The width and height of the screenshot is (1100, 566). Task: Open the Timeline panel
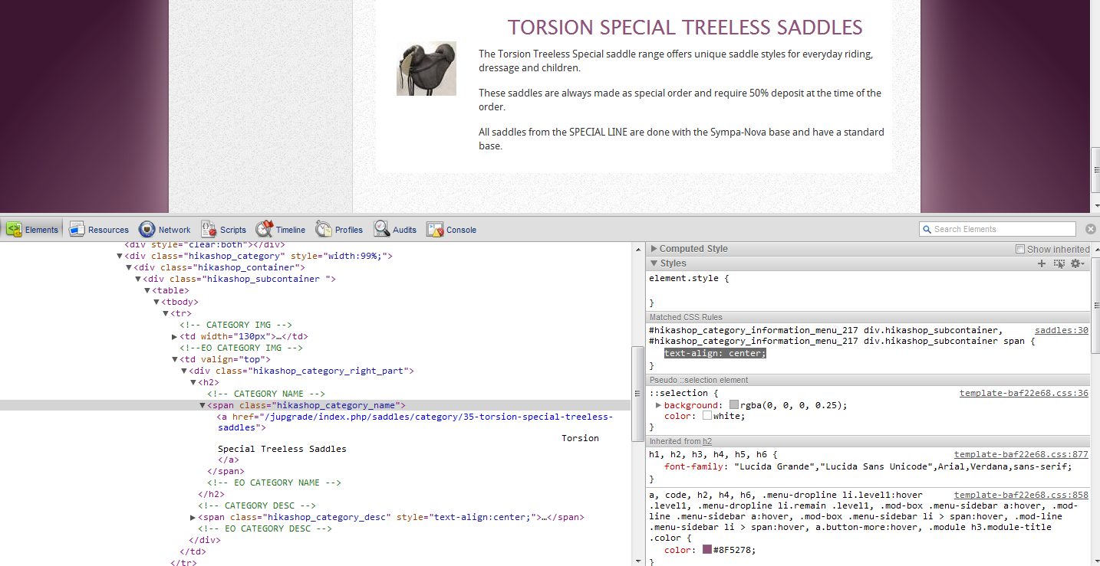(x=280, y=229)
